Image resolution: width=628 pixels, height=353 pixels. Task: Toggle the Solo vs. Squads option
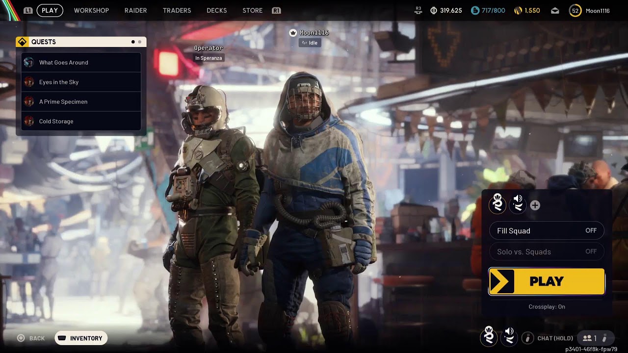click(x=547, y=252)
